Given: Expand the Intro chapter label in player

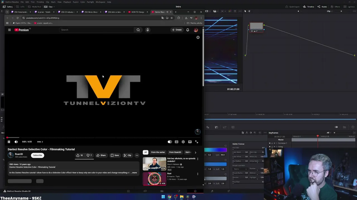Looking at the screenshot, I should (40, 142).
